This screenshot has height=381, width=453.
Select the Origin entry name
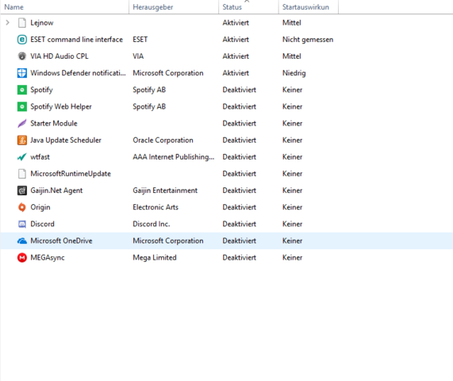coord(40,207)
